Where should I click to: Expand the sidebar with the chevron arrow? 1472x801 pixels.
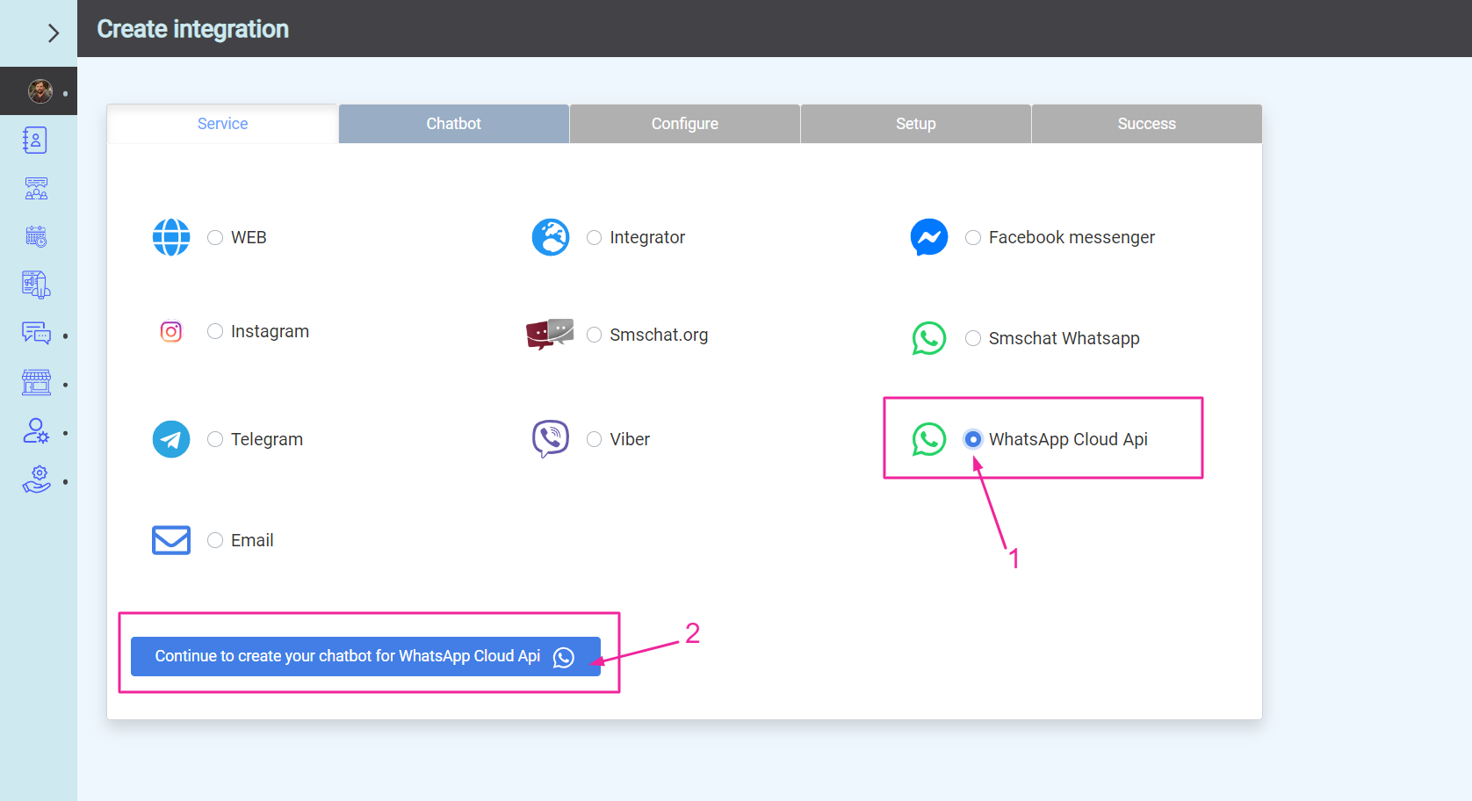(53, 33)
